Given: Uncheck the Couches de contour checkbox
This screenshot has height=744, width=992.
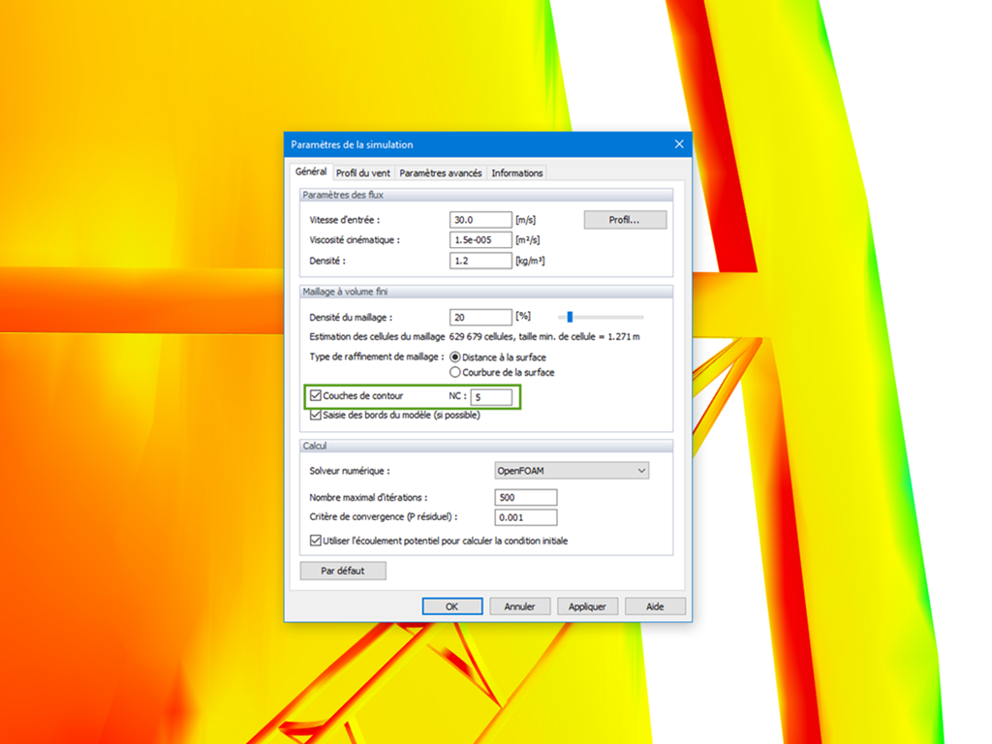Looking at the screenshot, I should 316,395.
